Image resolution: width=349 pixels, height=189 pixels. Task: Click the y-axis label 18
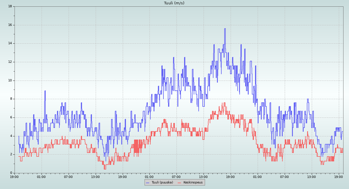(x=10, y=6)
